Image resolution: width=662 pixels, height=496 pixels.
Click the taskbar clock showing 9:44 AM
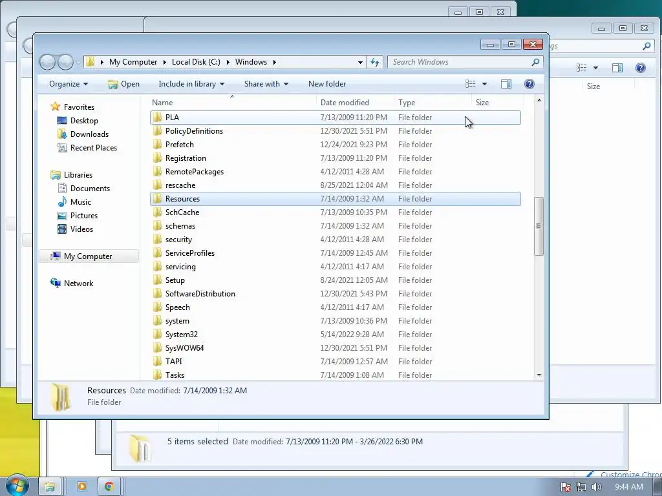(628, 487)
